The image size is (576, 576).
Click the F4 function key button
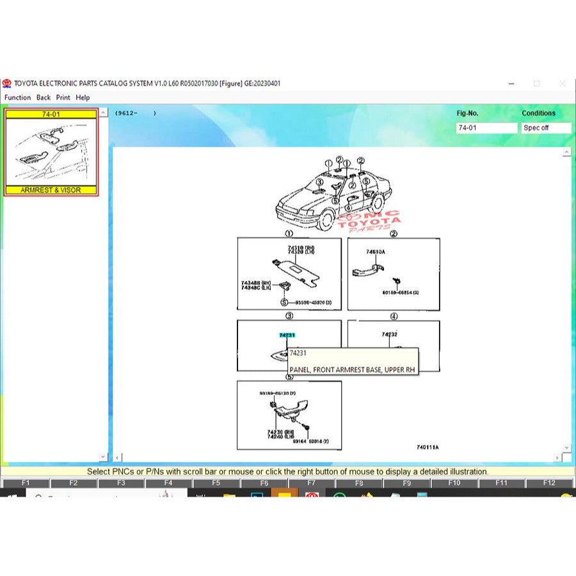click(168, 483)
